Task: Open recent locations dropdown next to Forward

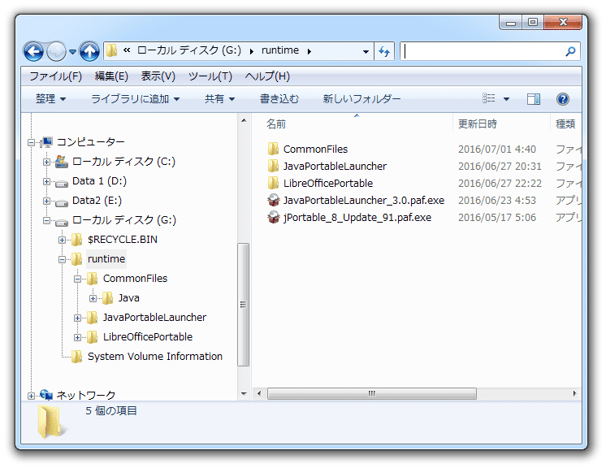Action: (72, 52)
